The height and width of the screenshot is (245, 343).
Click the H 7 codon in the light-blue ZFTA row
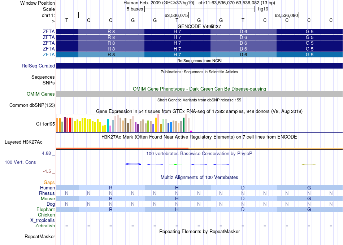click(177, 54)
